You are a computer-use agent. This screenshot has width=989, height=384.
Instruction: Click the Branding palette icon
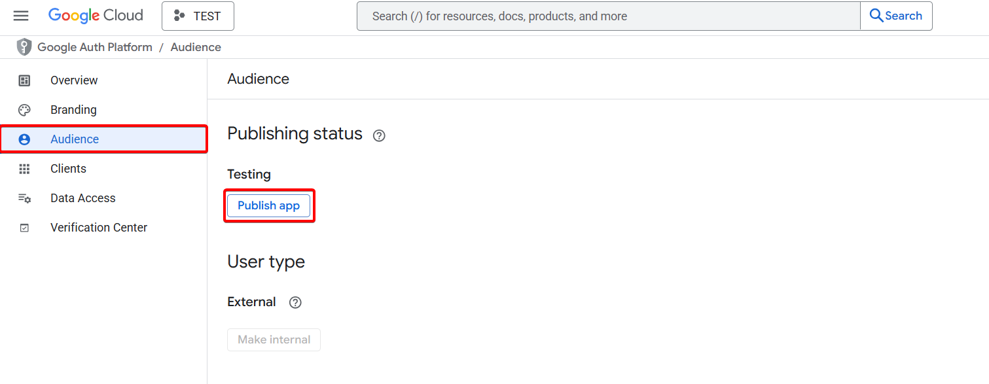point(24,110)
